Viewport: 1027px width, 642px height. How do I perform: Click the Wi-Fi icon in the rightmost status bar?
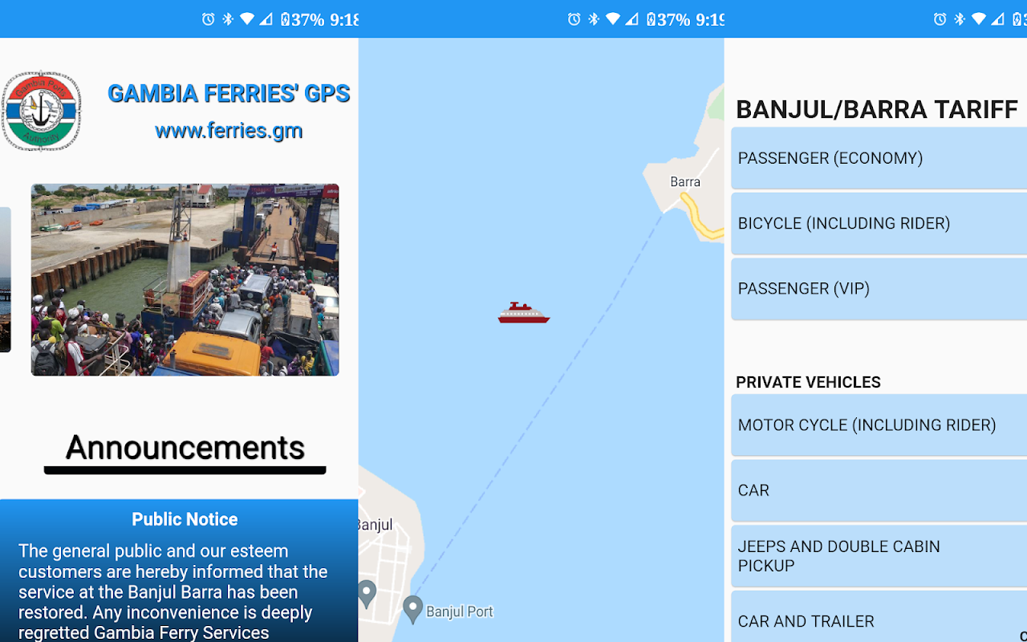(x=978, y=19)
